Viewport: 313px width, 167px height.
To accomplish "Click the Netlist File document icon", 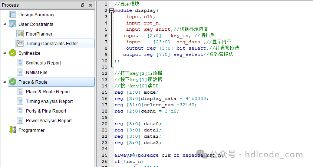I will pyautogui.click(x=20, y=72).
